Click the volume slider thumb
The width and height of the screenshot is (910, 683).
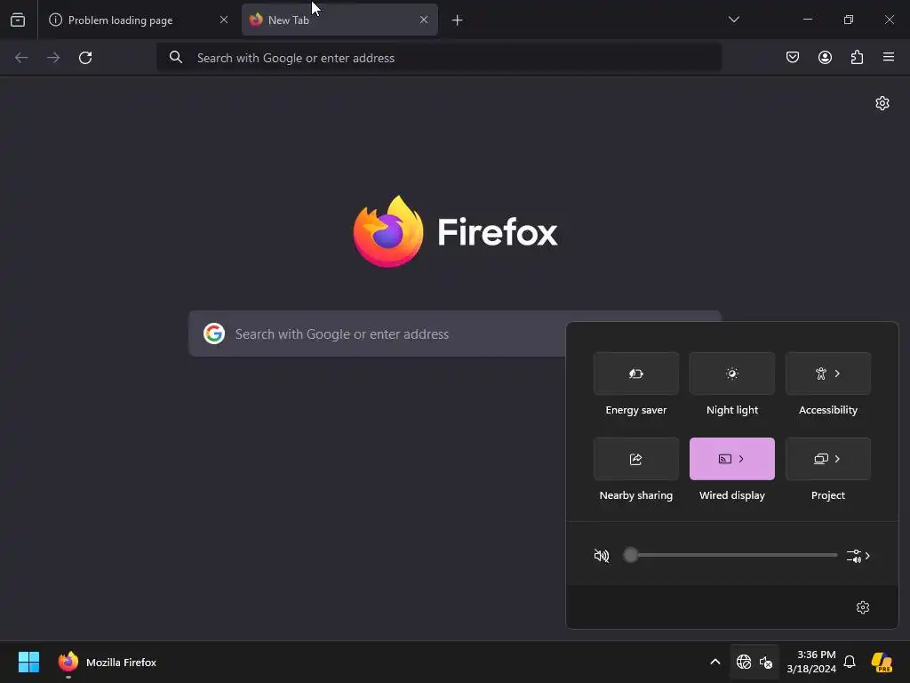[x=631, y=555]
